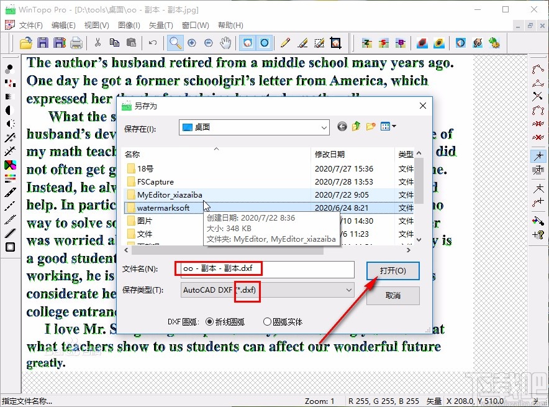Click the yellow cube icon in toolbar
The height and width of the screenshot is (407, 549).
click(438, 43)
